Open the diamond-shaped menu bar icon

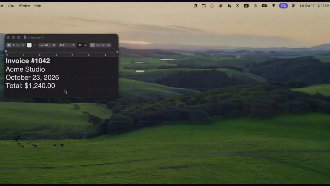(x=212, y=6)
